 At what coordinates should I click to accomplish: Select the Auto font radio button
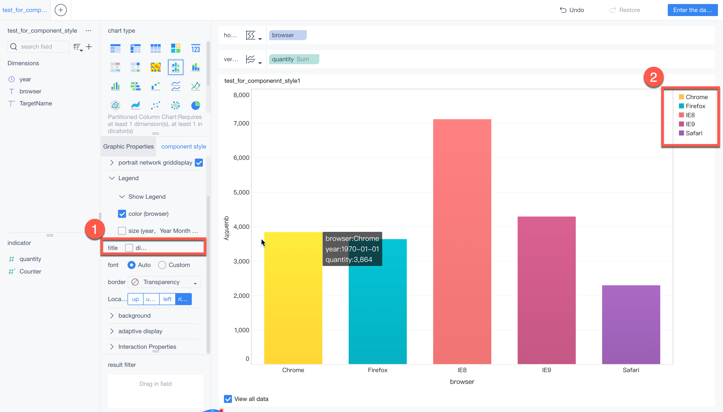coord(131,265)
